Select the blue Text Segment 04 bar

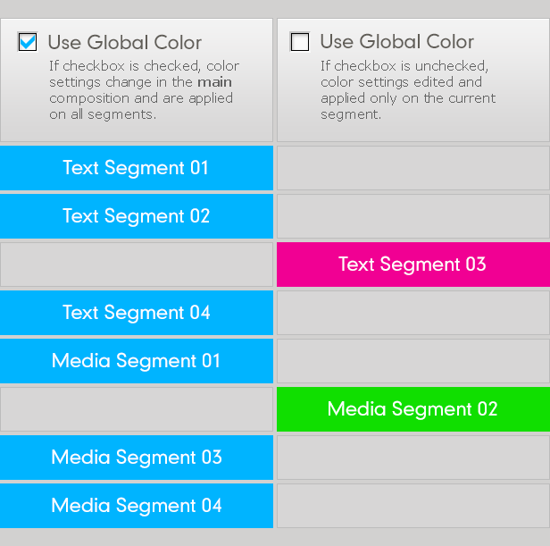click(x=137, y=313)
